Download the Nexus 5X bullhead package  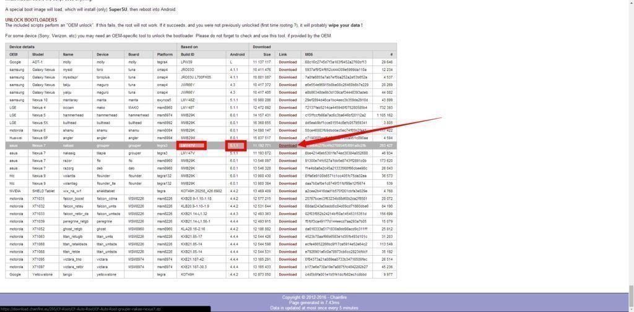coord(287,123)
